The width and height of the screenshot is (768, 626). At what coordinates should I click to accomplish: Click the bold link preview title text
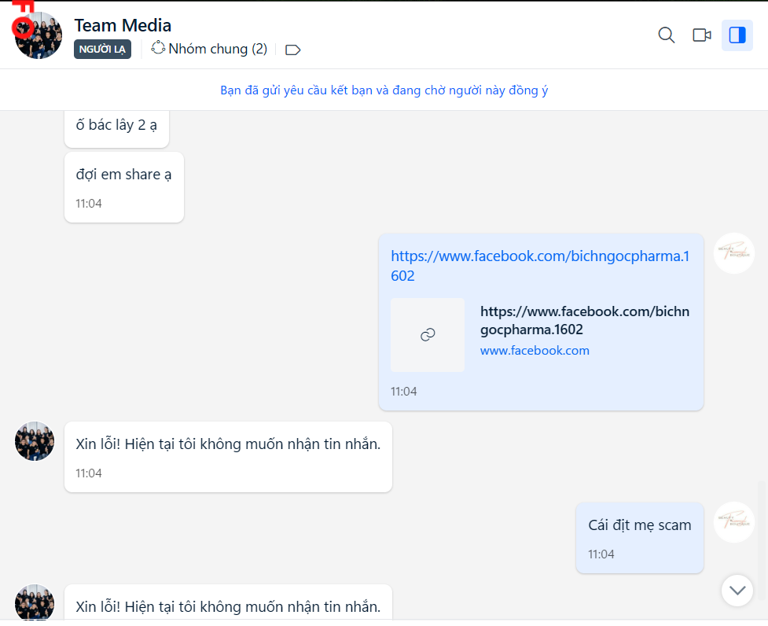pos(584,320)
